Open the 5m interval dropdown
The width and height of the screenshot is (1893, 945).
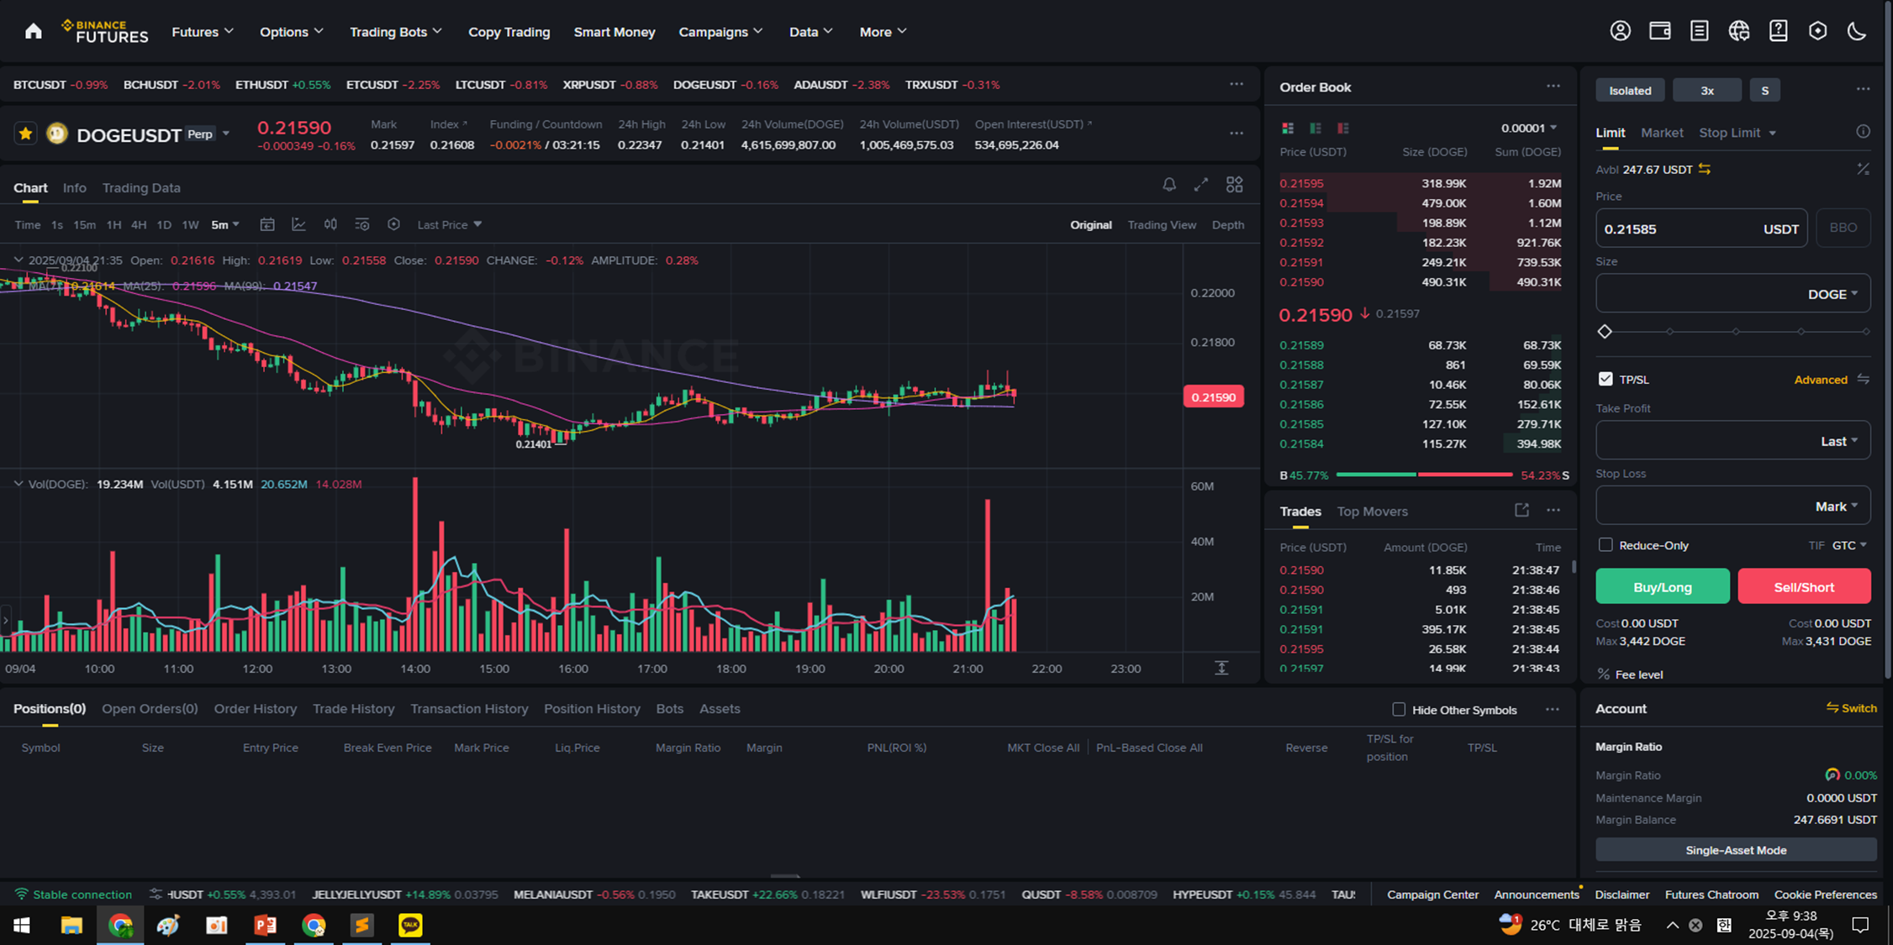tap(225, 224)
